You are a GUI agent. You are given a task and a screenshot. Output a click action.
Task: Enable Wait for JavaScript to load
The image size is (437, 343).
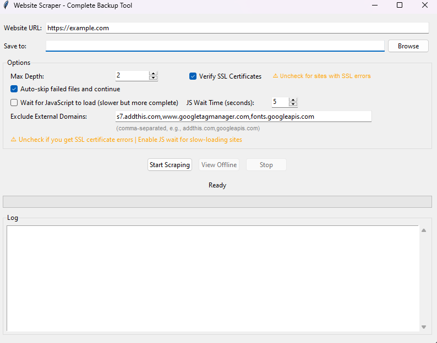(14, 102)
